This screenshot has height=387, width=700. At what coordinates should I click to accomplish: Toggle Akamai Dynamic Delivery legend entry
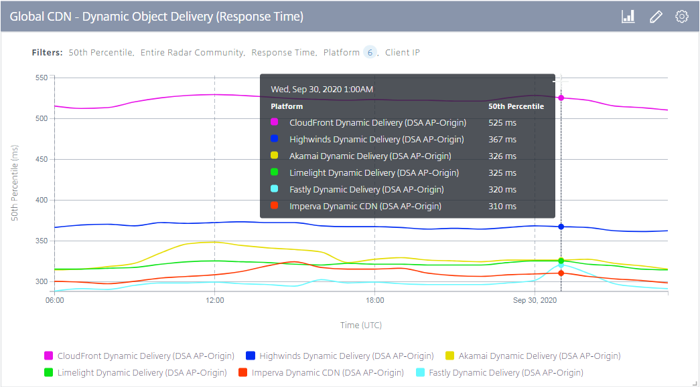point(533,356)
